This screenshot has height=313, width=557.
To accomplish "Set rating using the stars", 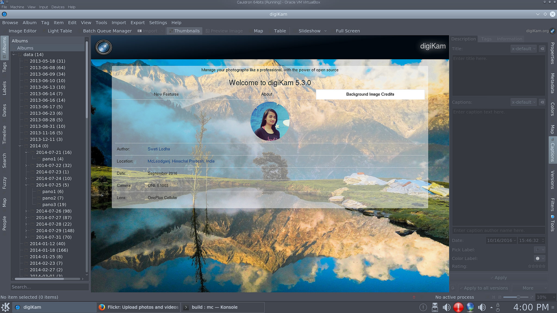I will click(537, 266).
